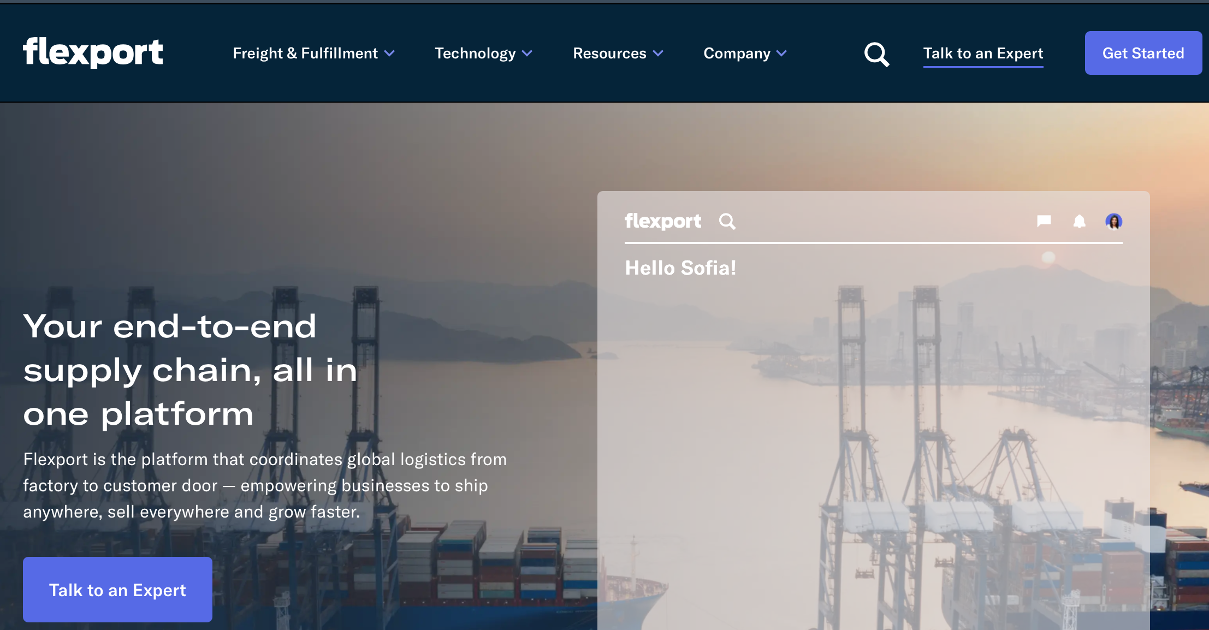
Task: Open the site search magnifier in the header
Action: pos(876,54)
